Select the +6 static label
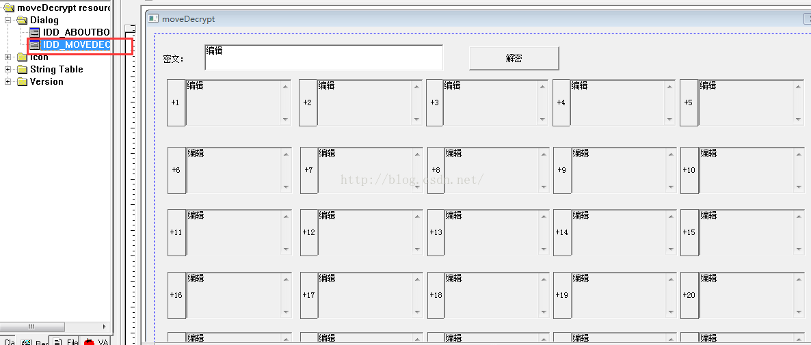The width and height of the screenshot is (811, 345). click(176, 170)
